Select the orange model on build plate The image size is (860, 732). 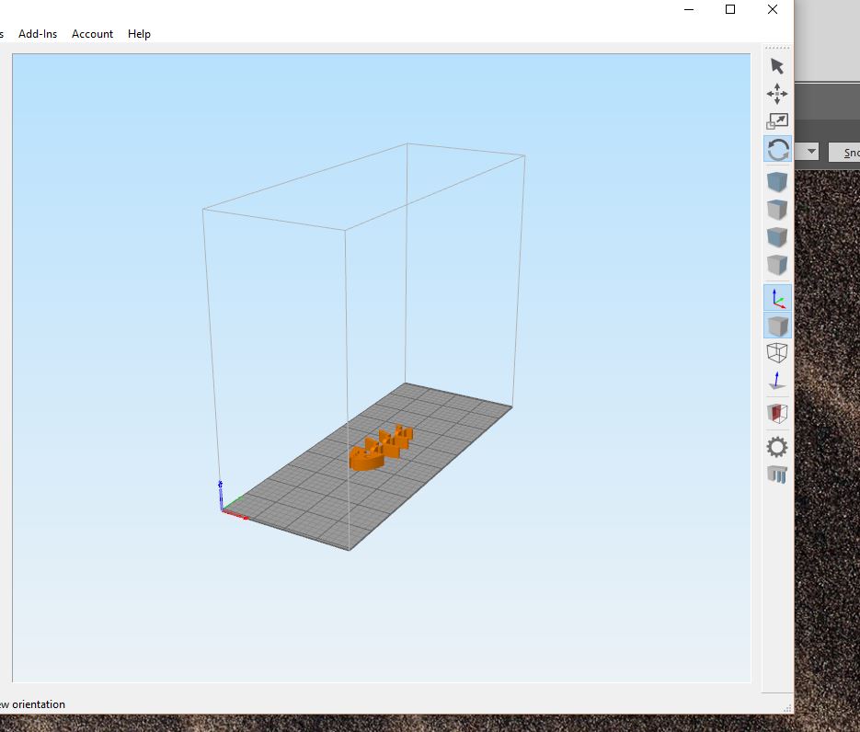[370, 459]
